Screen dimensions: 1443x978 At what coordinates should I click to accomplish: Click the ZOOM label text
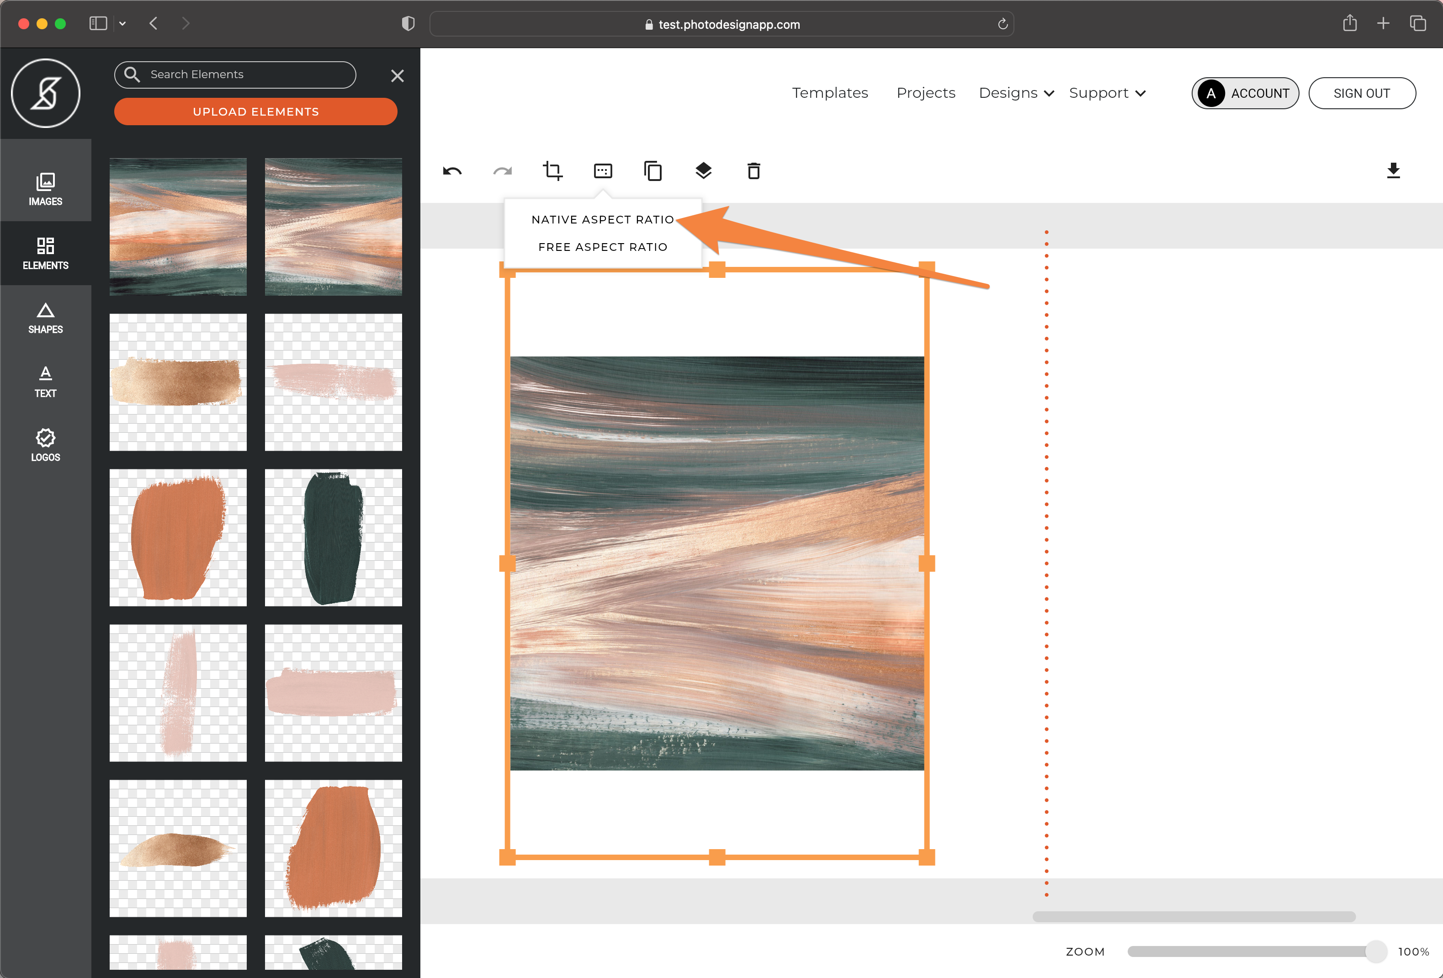pyautogui.click(x=1085, y=951)
